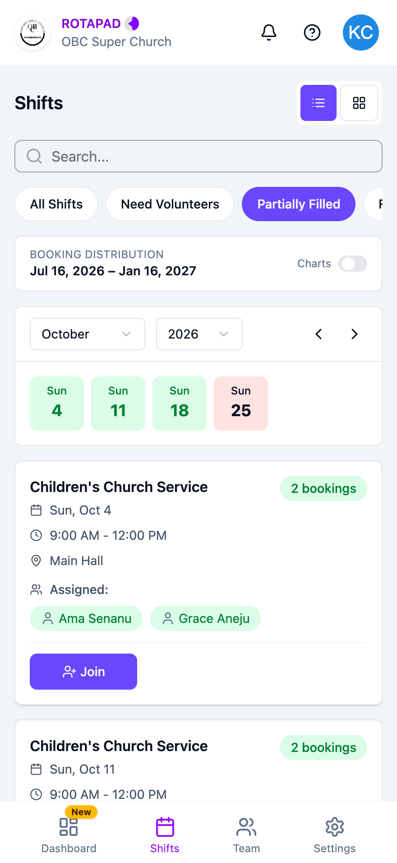Toggle the Charts switch
Viewport: 397px width, 863px height.
pyautogui.click(x=353, y=264)
